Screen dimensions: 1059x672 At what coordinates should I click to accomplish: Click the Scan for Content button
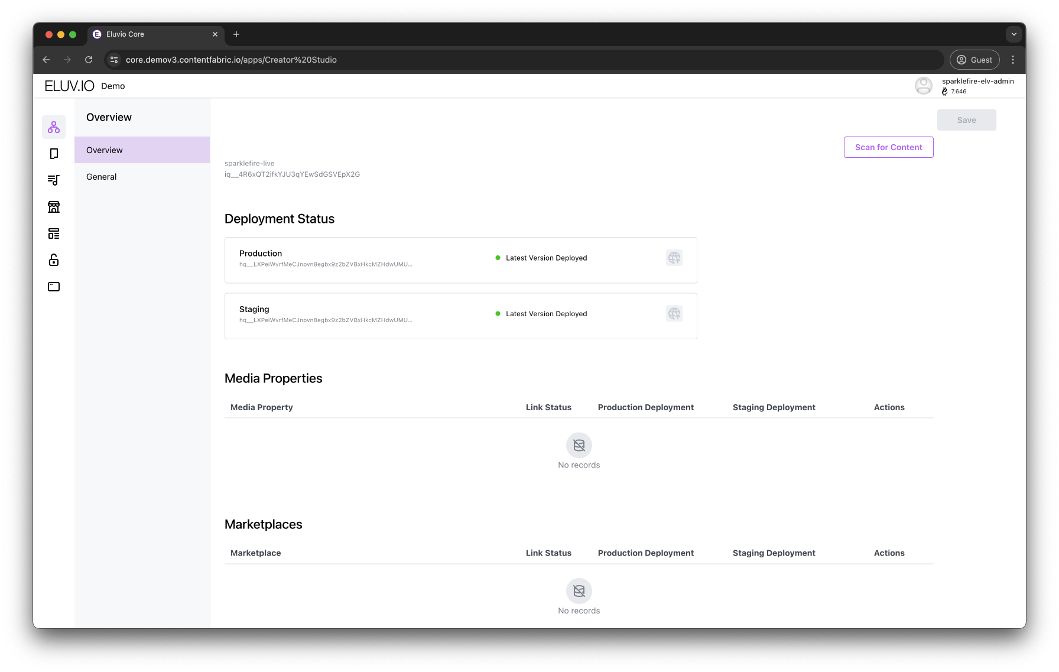[888, 147]
